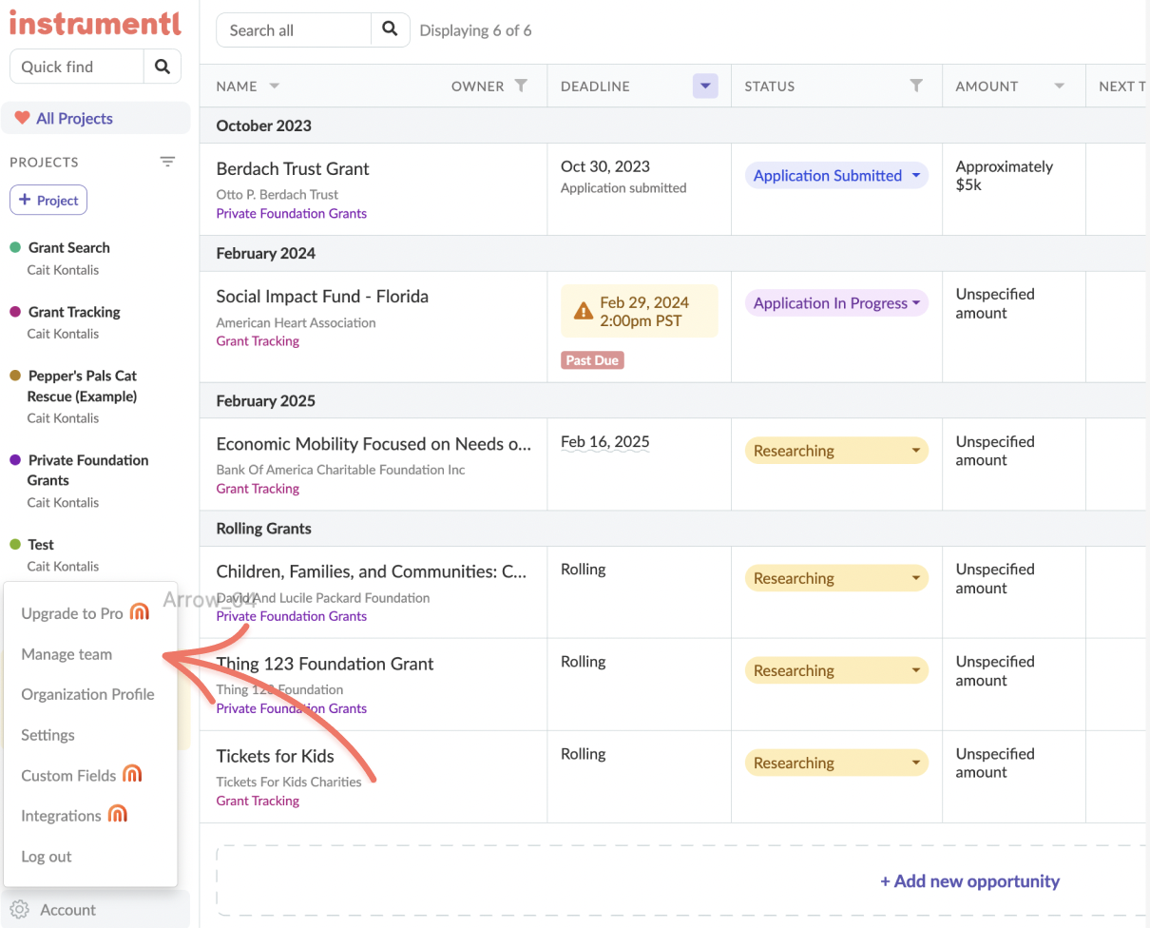Click the Account gear icon
The image size is (1150, 928).
(21, 910)
